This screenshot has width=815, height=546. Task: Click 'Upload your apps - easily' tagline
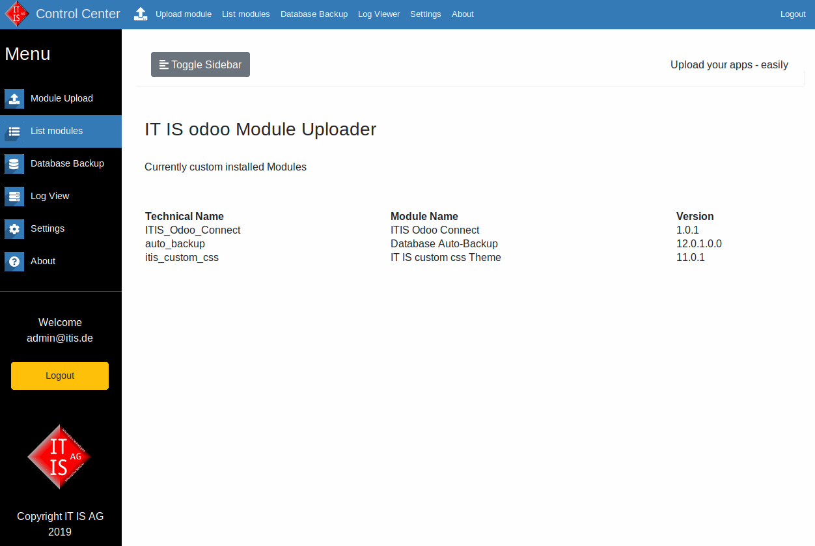tap(729, 64)
